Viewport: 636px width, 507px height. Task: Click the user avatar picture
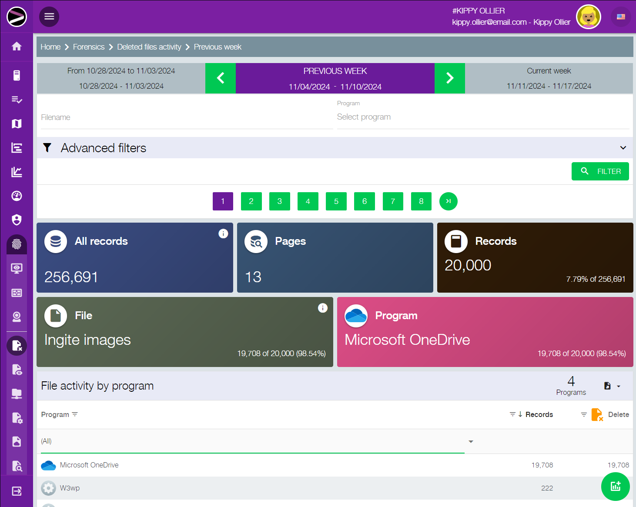click(588, 17)
